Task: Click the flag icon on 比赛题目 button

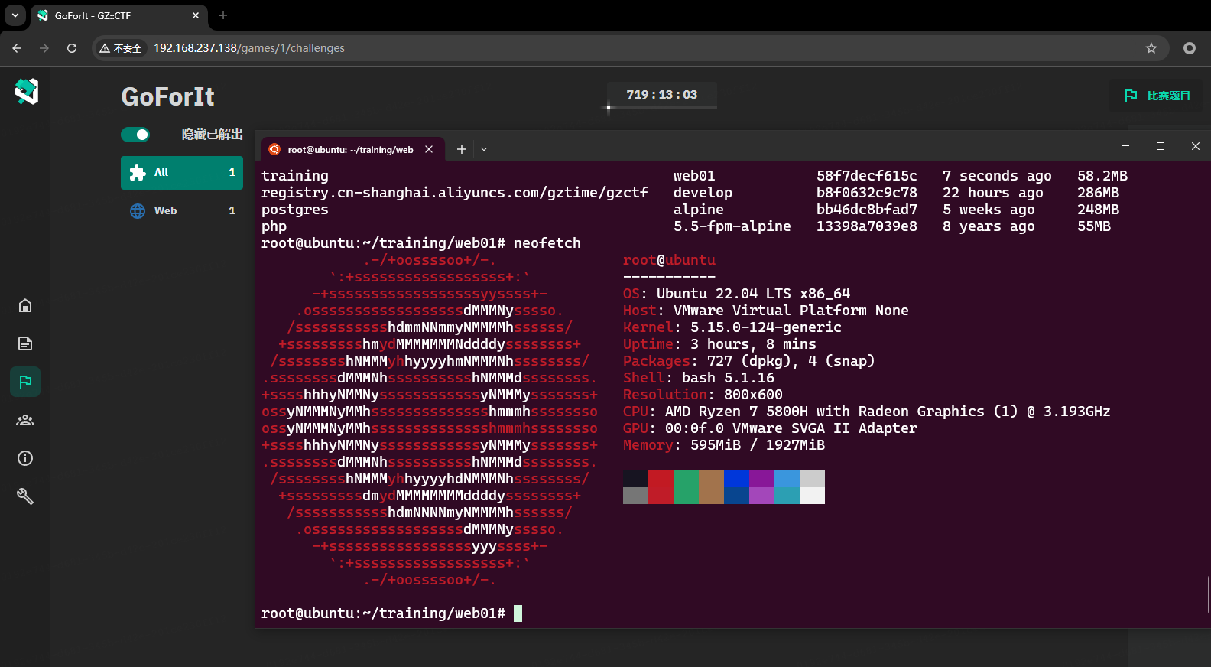Action: [x=1131, y=96]
